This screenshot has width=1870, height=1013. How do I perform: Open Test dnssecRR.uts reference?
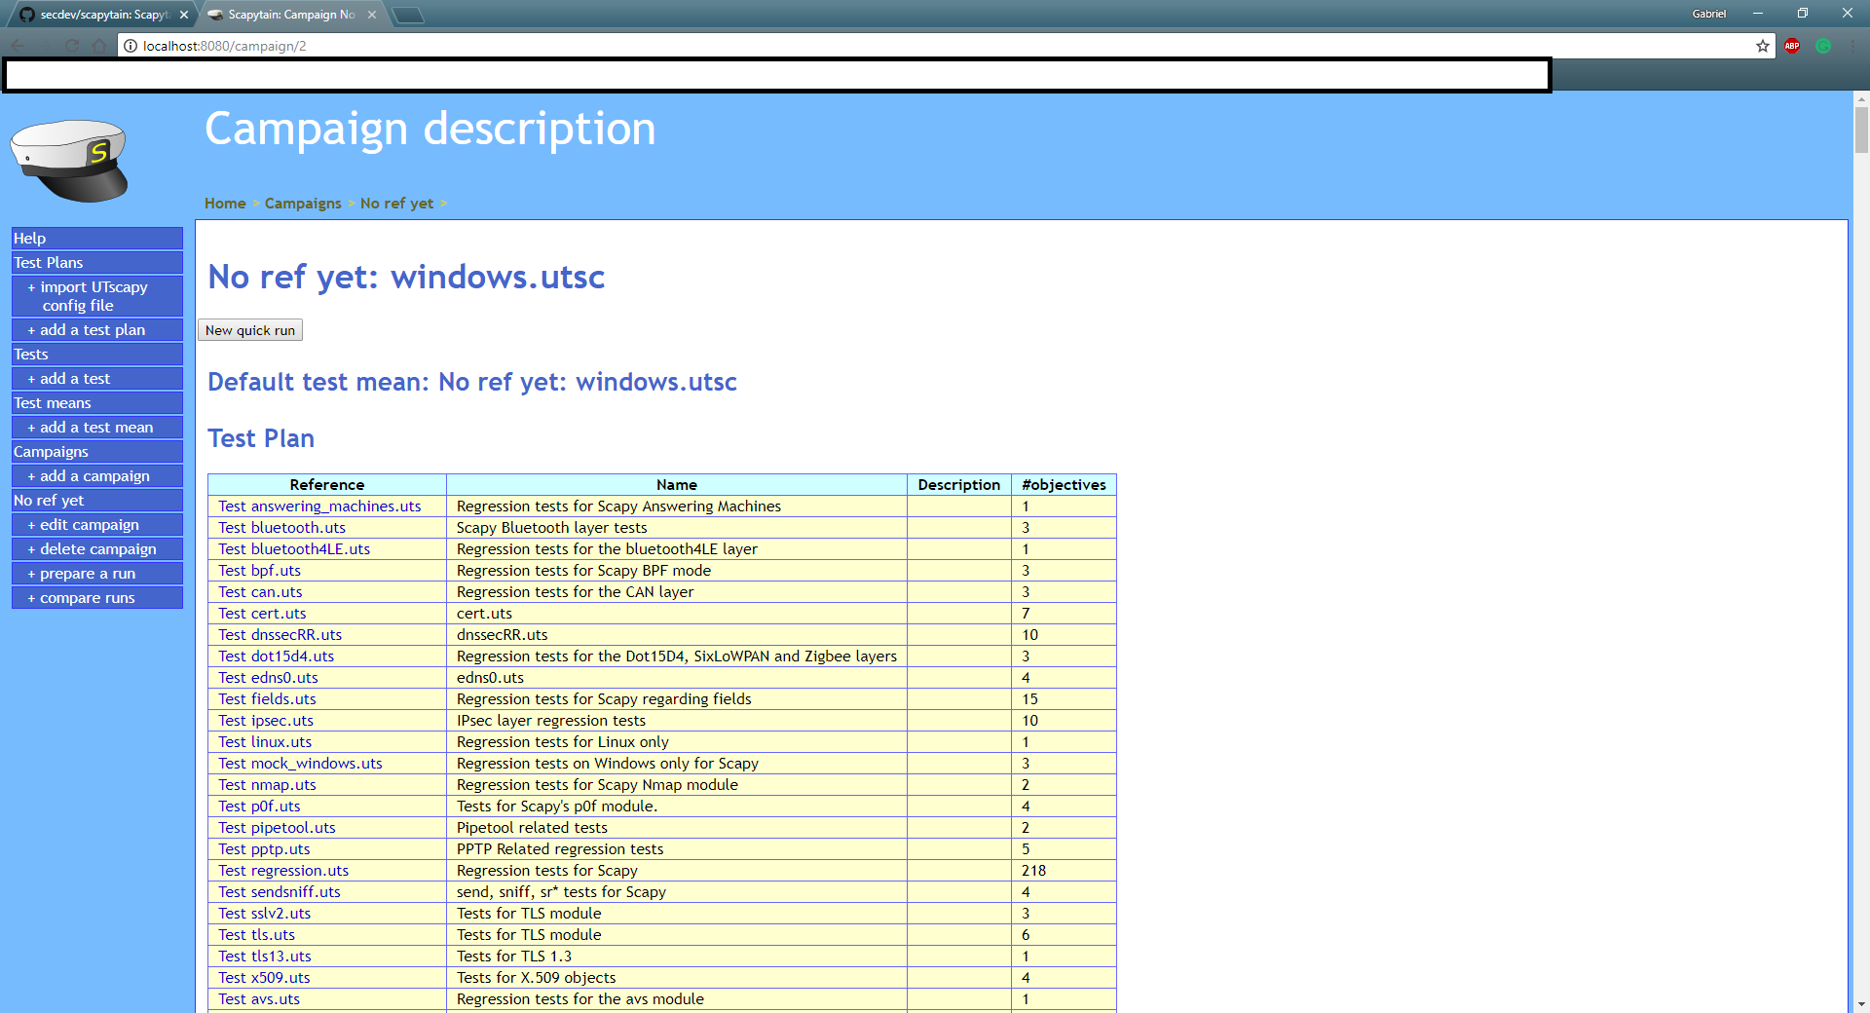click(280, 635)
